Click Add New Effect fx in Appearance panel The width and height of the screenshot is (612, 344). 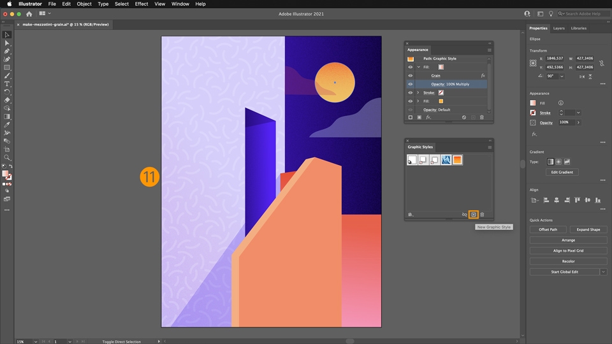click(x=428, y=117)
